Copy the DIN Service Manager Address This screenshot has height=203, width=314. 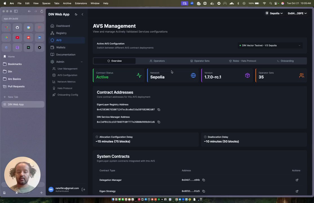(159, 122)
